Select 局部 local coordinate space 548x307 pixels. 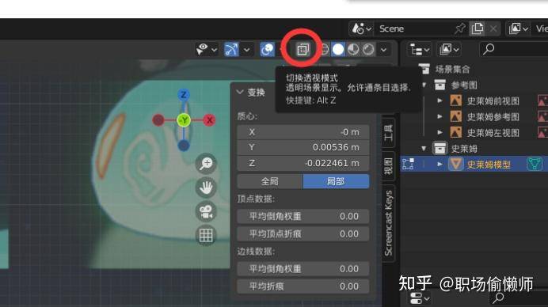[336, 182]
